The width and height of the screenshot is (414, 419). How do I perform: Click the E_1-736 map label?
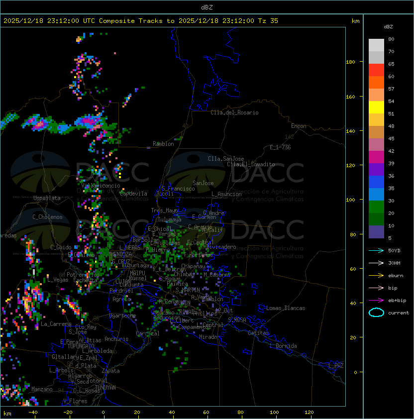[280, 147]
